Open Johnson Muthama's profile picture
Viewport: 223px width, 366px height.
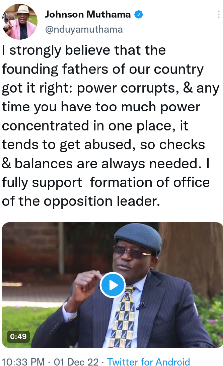pos(19,21)
